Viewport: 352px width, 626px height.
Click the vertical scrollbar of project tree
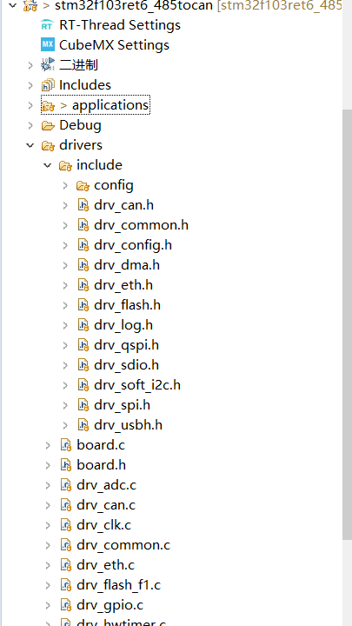click(347, 324)
